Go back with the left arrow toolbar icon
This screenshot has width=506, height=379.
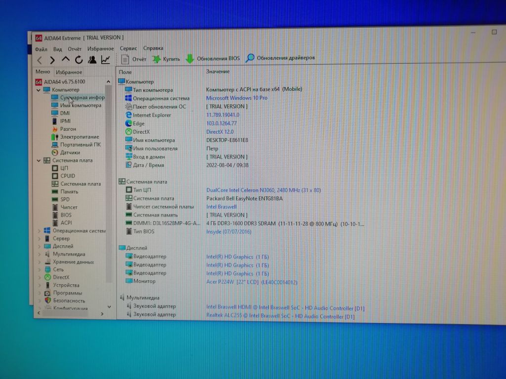(40, 60)
